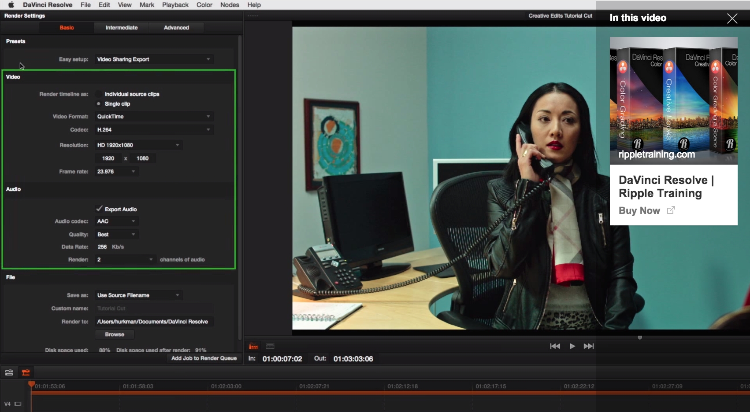Click the orange viewer timeline mode icon
Image resolution: width=750 pixels, height=412 pixels.
pyautogui.click(x=253, y=346)
